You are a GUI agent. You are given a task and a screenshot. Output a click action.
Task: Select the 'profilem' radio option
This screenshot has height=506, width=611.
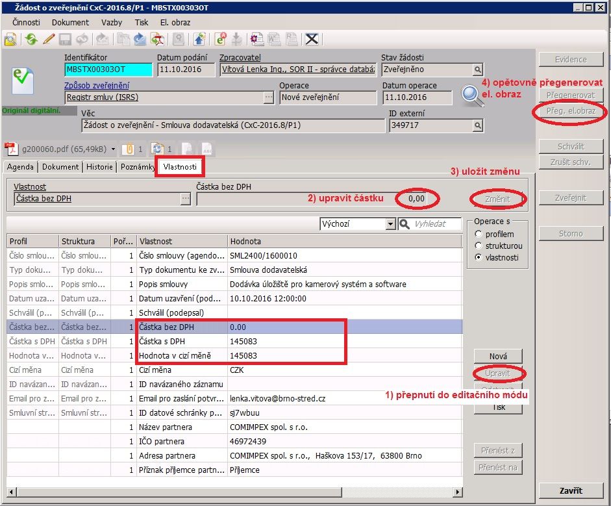[x=479, y=234]
